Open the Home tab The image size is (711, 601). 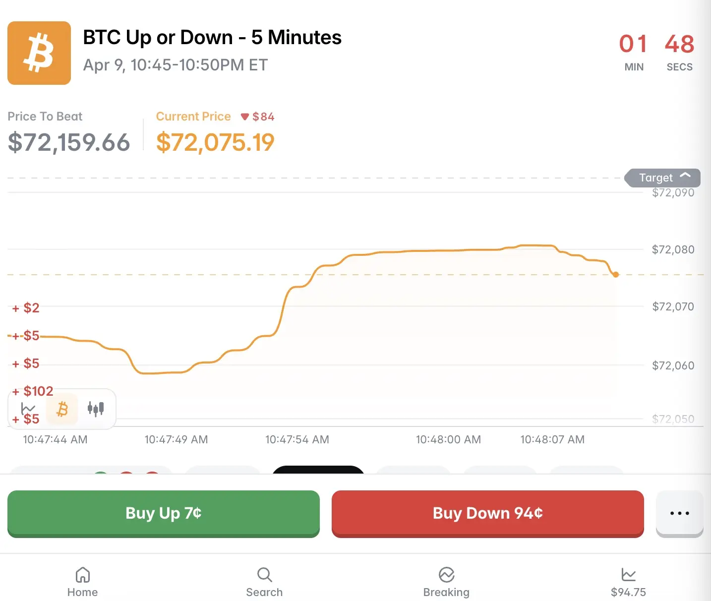[82, 582]
